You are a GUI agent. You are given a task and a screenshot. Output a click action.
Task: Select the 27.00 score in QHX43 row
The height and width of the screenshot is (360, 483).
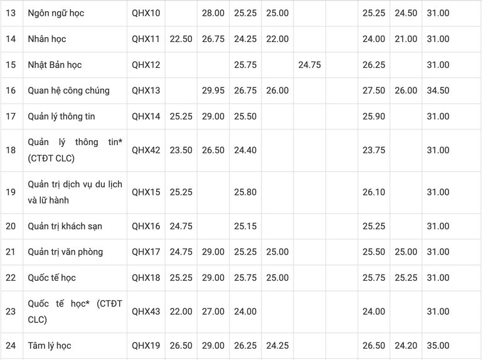point(213,312)
